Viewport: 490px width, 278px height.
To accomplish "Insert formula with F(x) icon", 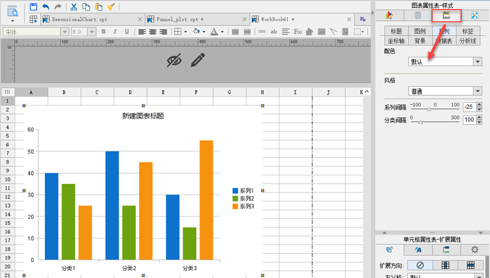I will point(298,31).
